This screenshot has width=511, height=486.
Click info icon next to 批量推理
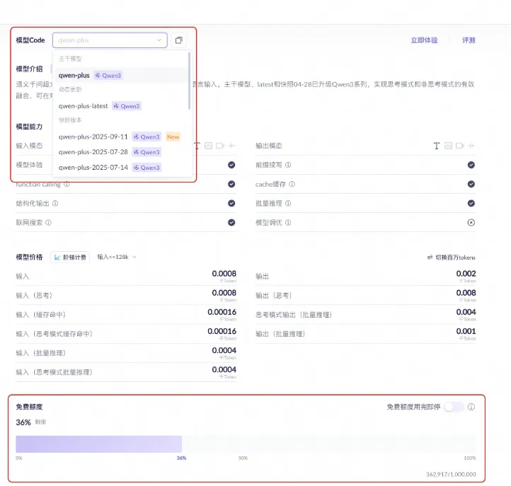288,203
